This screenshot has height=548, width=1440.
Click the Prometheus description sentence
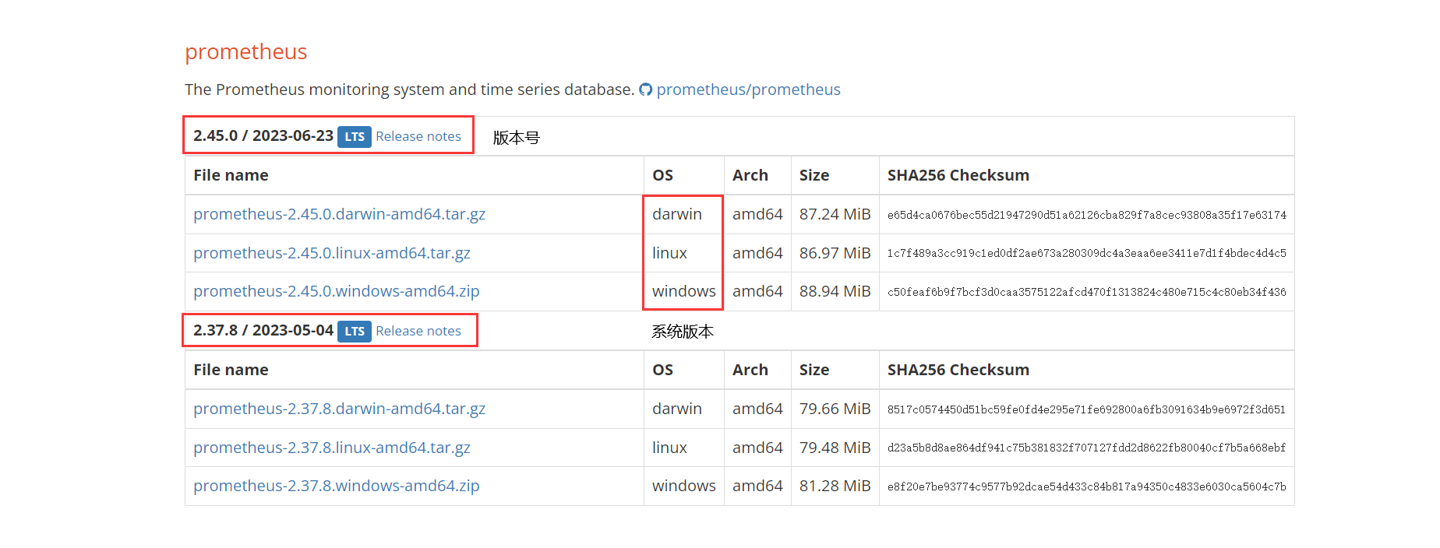tap(410, 90)
